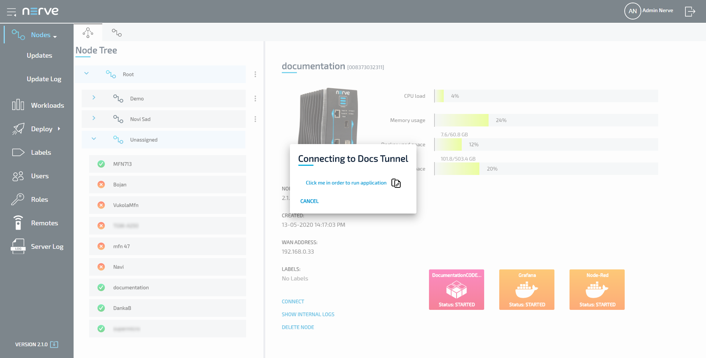The width and height of the screenshot is (706, 358).
Task: Switch to node tree view tab icon
Action: click(x=88, y=33)
